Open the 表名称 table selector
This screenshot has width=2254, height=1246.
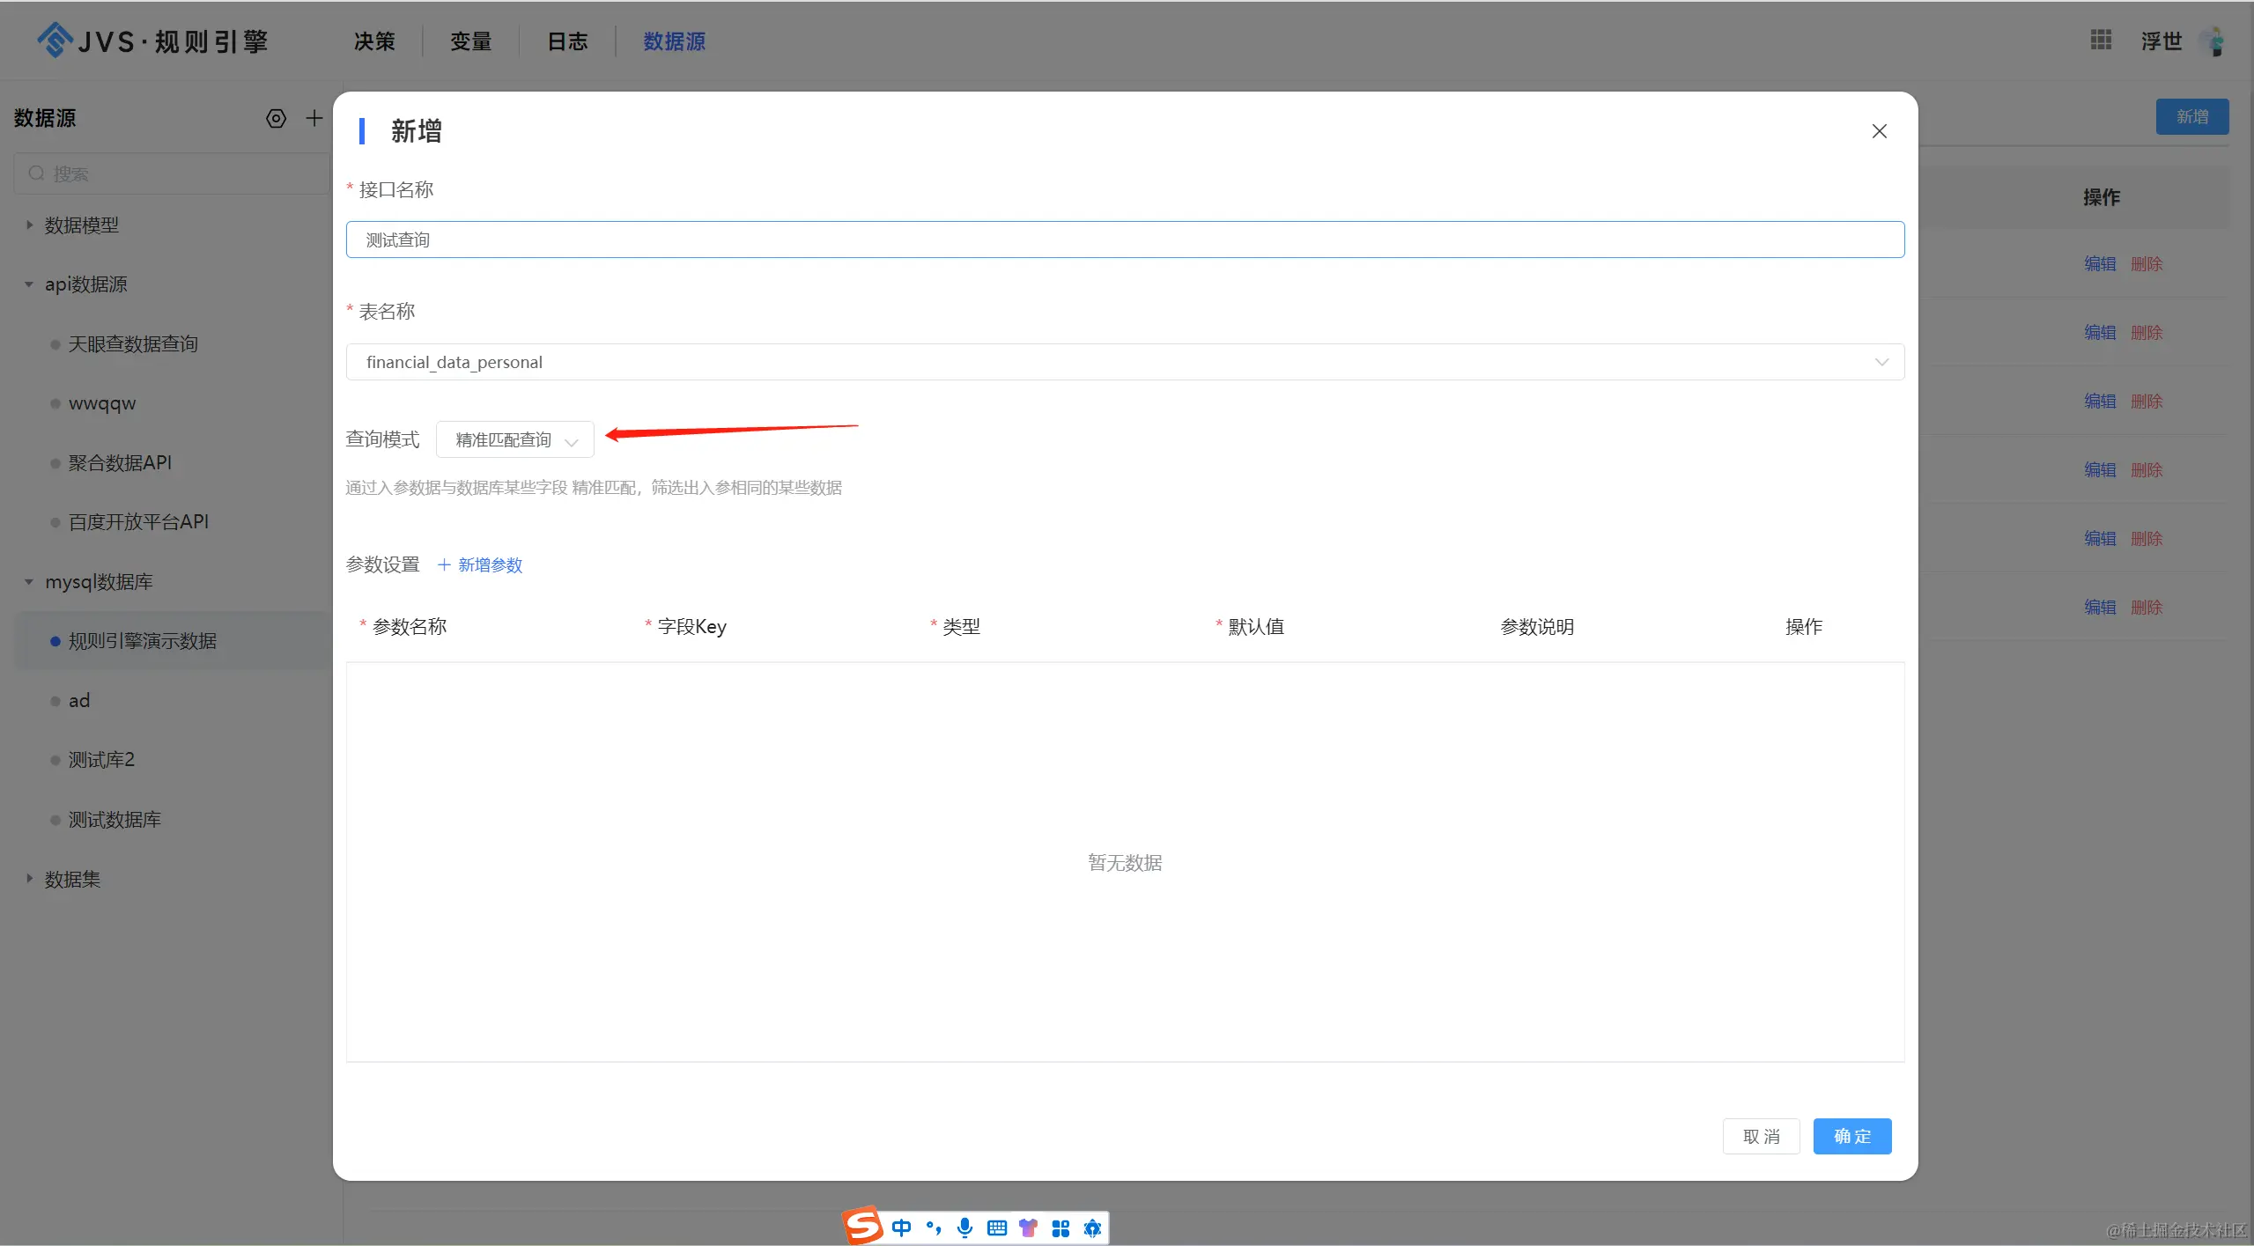coord(1125,362)
